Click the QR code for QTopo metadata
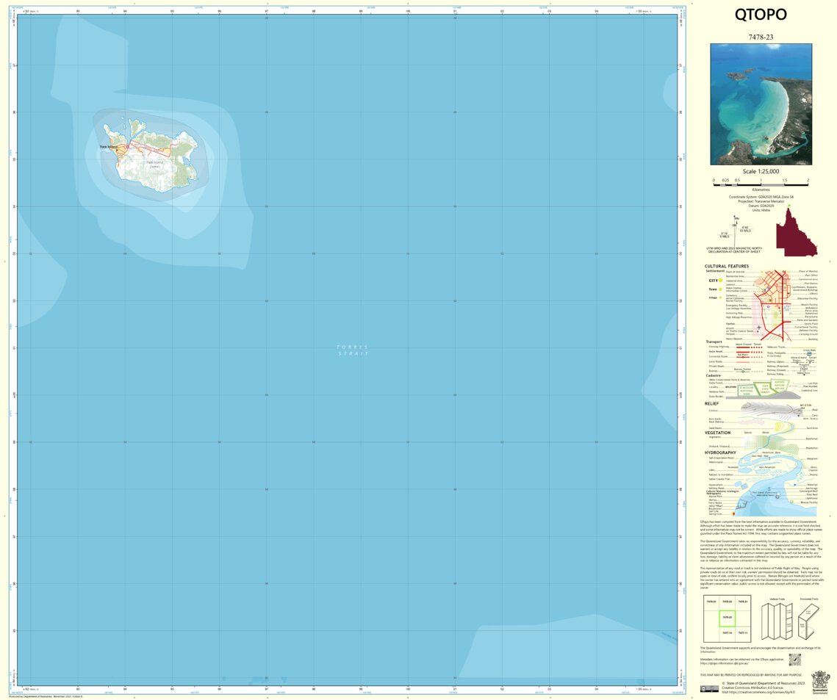Image resolution: width=837 pixels, height=700 pixels. 795,660
